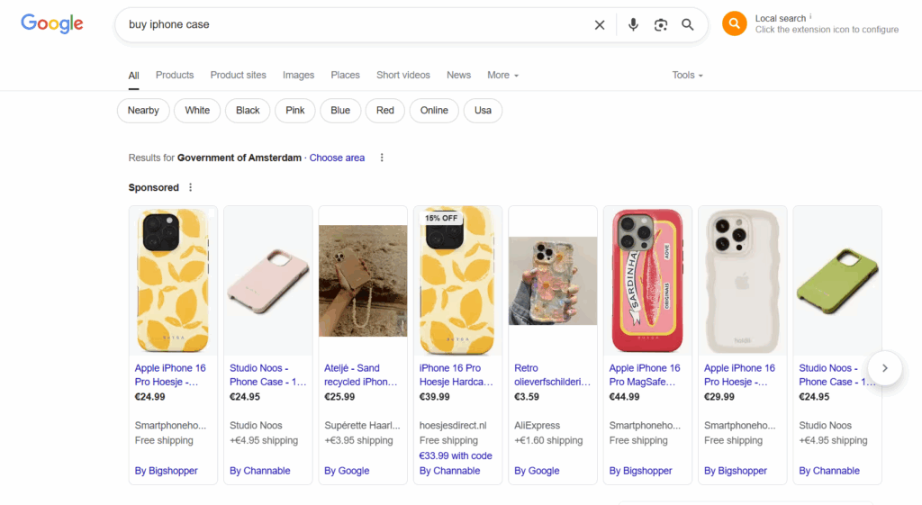This screenshot has height=505, width=922.
Task: Click the Choose area link
Action: coord(337,158)
